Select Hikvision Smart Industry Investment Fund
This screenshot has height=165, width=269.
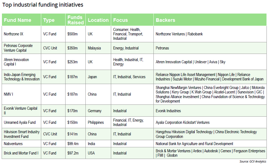[x=22, y=134]
